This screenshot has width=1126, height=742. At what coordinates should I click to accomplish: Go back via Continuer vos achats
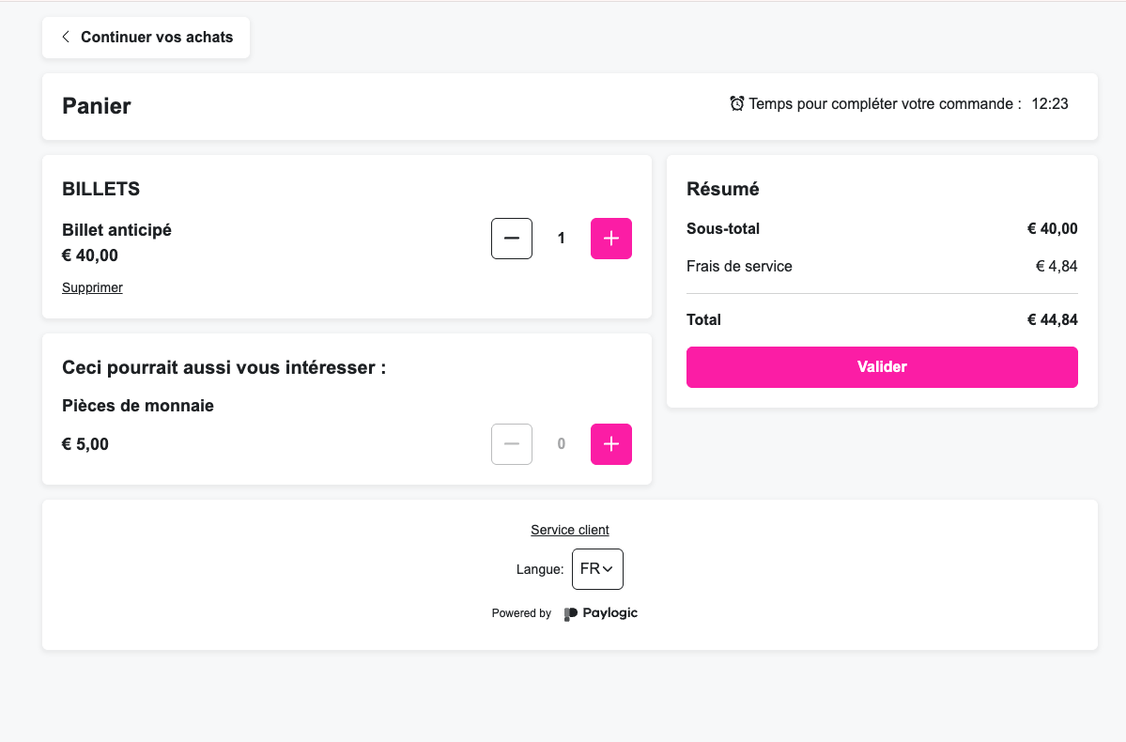(147, 38)
